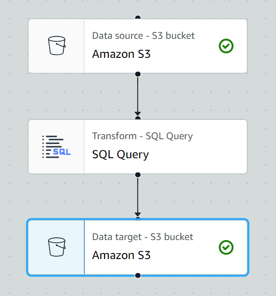The width and height of the screenshot is (276, 296).
Task: Click the output connector below the SQL Query node
Action: [138, 175]
